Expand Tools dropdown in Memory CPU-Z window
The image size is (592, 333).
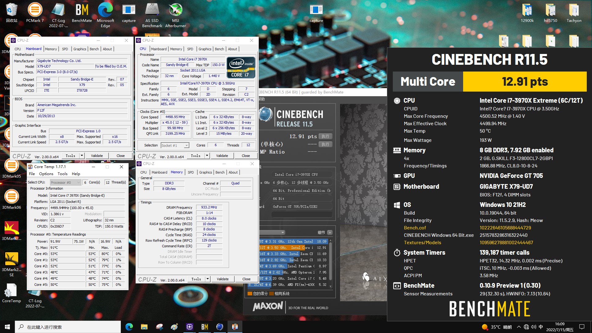pos(208,279)
